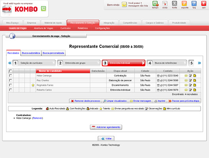Open the Cargos e Salários main tab
Screen dimensions: 209x158
coord(155,23)
